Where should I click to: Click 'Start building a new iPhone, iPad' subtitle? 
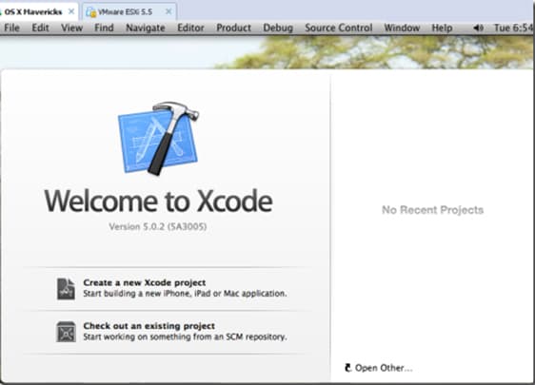(185, 294)
